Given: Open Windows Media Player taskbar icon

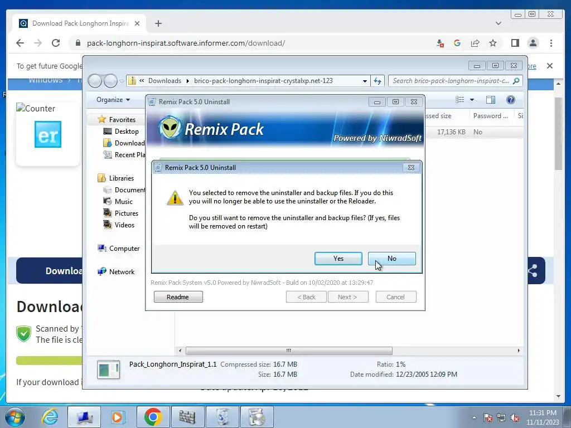Looking at the screenshot, I should pyautogui.click(x=118, y=417).
